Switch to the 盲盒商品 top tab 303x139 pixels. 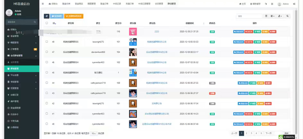[79, 4]
